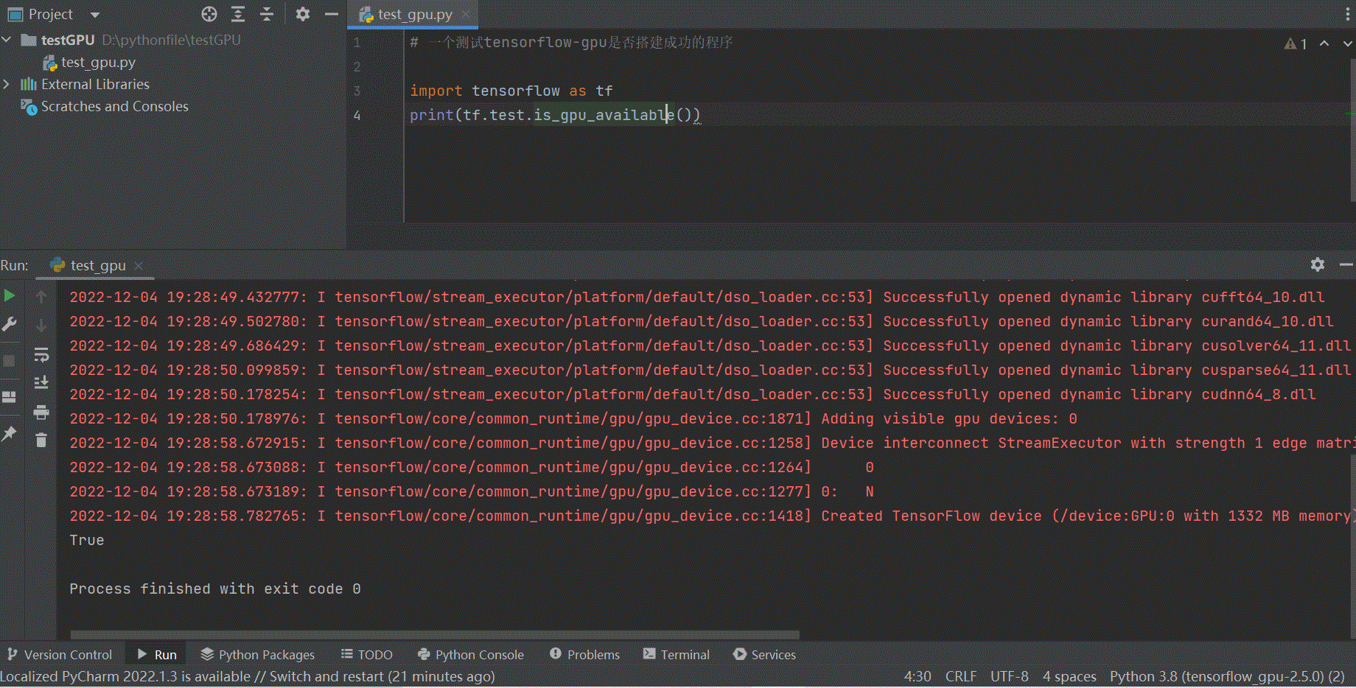Open the Run tool window tab
1356x688 pixels.
tap(157, 654)
